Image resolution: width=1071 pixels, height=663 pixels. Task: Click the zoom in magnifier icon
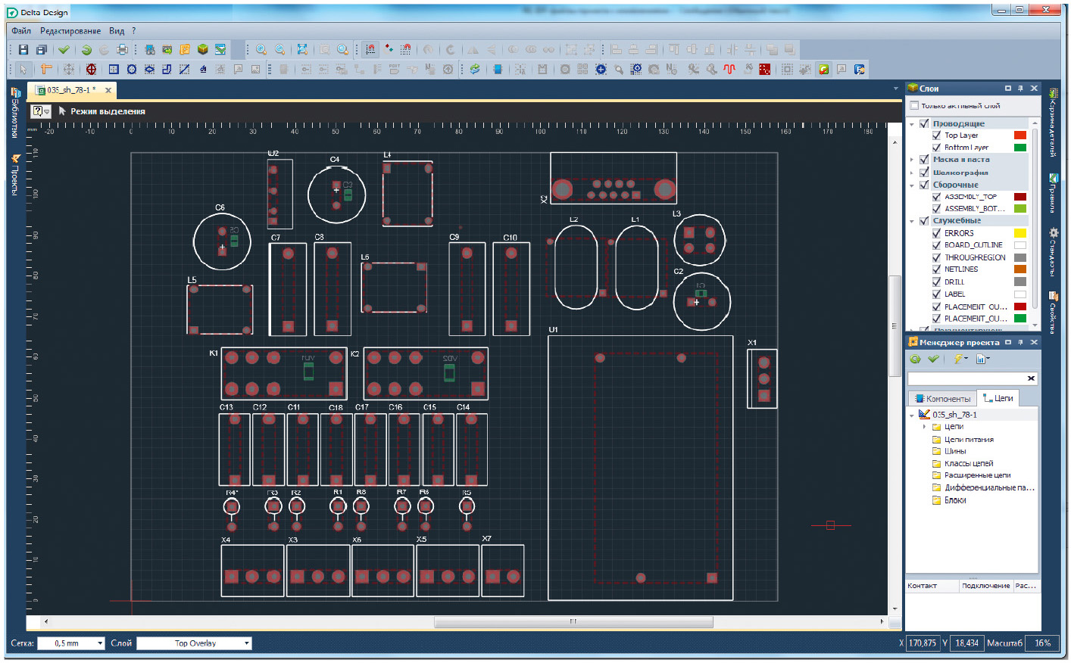(261, 50)
